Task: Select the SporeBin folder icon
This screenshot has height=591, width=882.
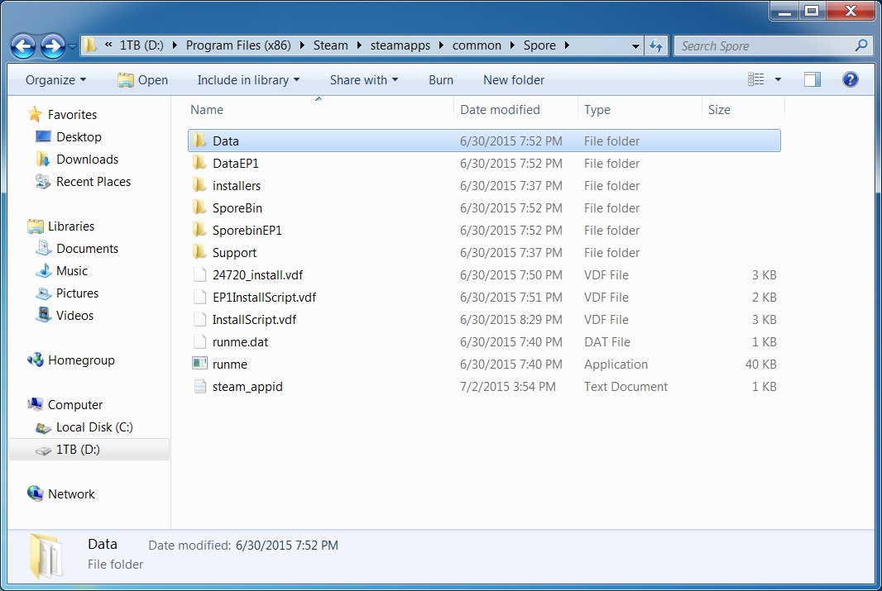Action: click(199, 207)
